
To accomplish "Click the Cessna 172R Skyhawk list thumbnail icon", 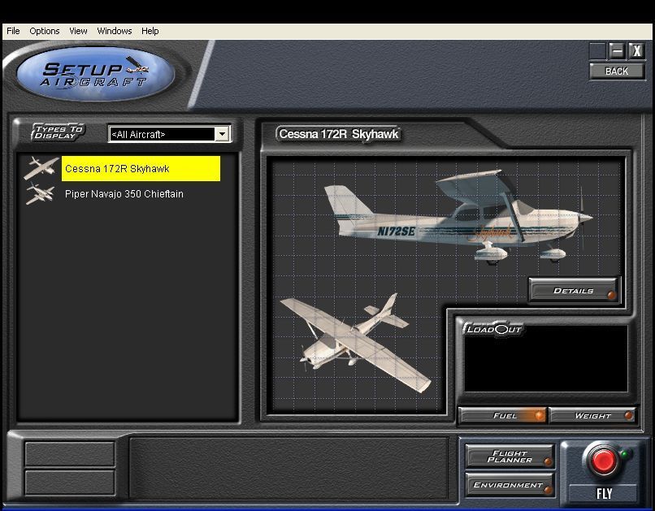I will 41,168.
